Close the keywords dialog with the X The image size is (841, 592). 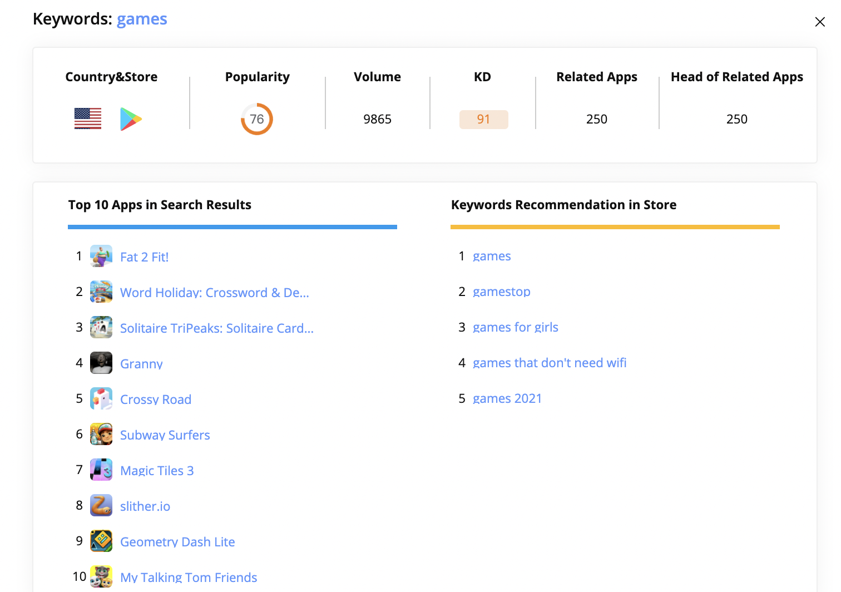819,22
